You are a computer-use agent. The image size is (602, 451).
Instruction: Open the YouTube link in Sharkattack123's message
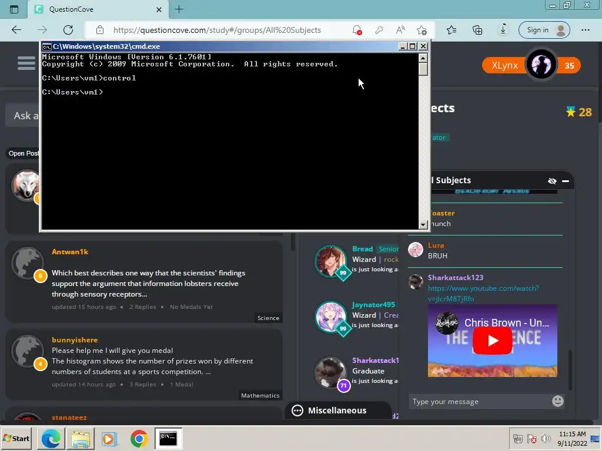point(483,294)
